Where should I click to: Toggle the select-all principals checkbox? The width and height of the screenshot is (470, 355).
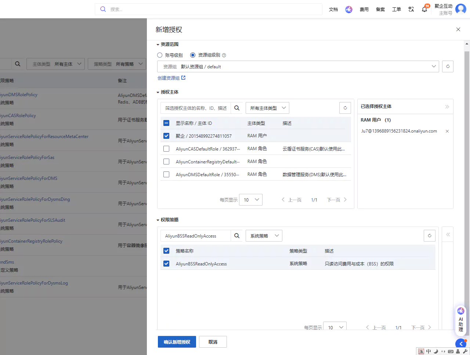pyautogui.click(x=166, y=123)
